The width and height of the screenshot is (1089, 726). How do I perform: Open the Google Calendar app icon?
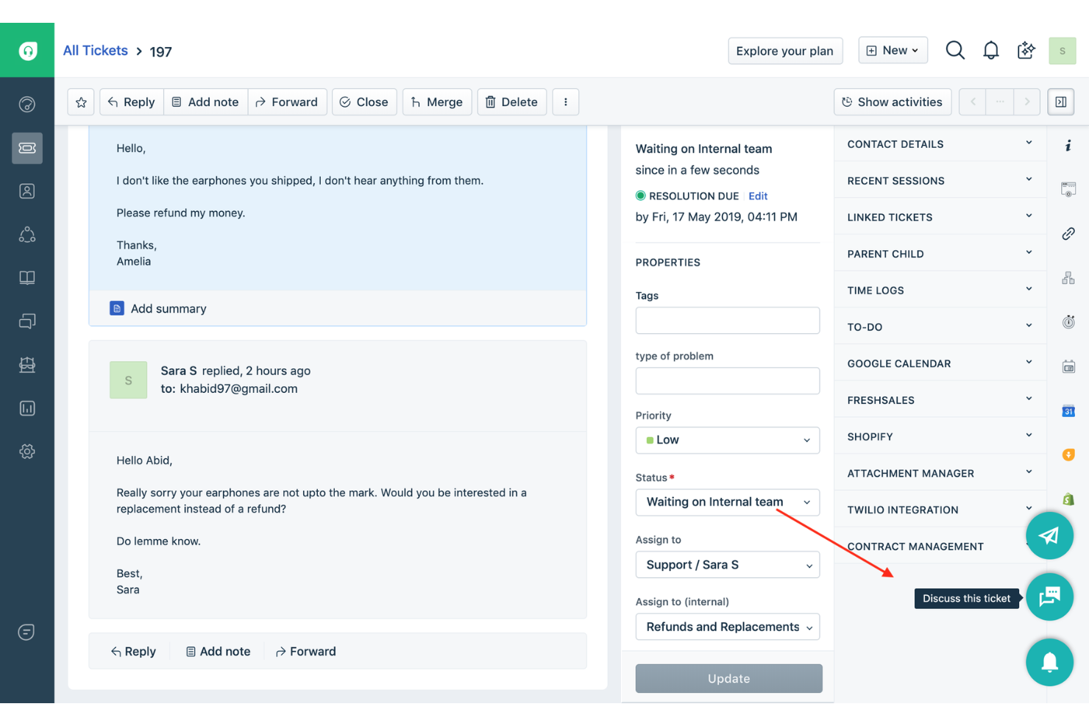pos(1068,411)
